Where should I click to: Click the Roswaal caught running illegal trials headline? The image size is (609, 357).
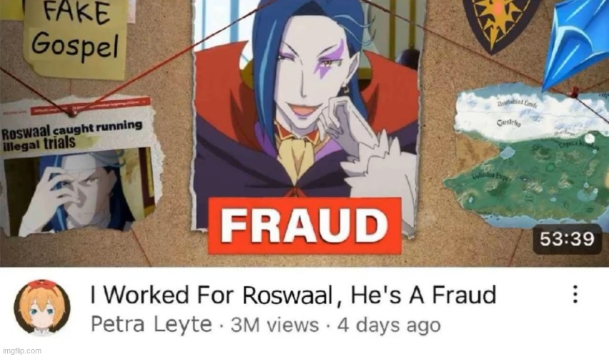pyautogui.click(x=72, y=135)
